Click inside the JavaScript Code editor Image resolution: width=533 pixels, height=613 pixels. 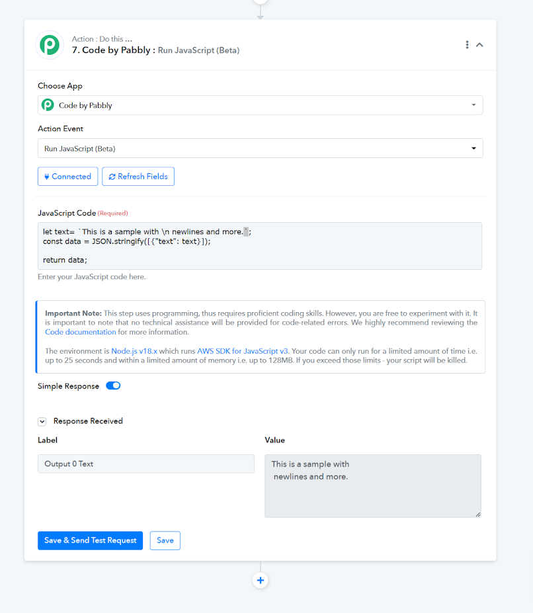[x=260, y=246]
